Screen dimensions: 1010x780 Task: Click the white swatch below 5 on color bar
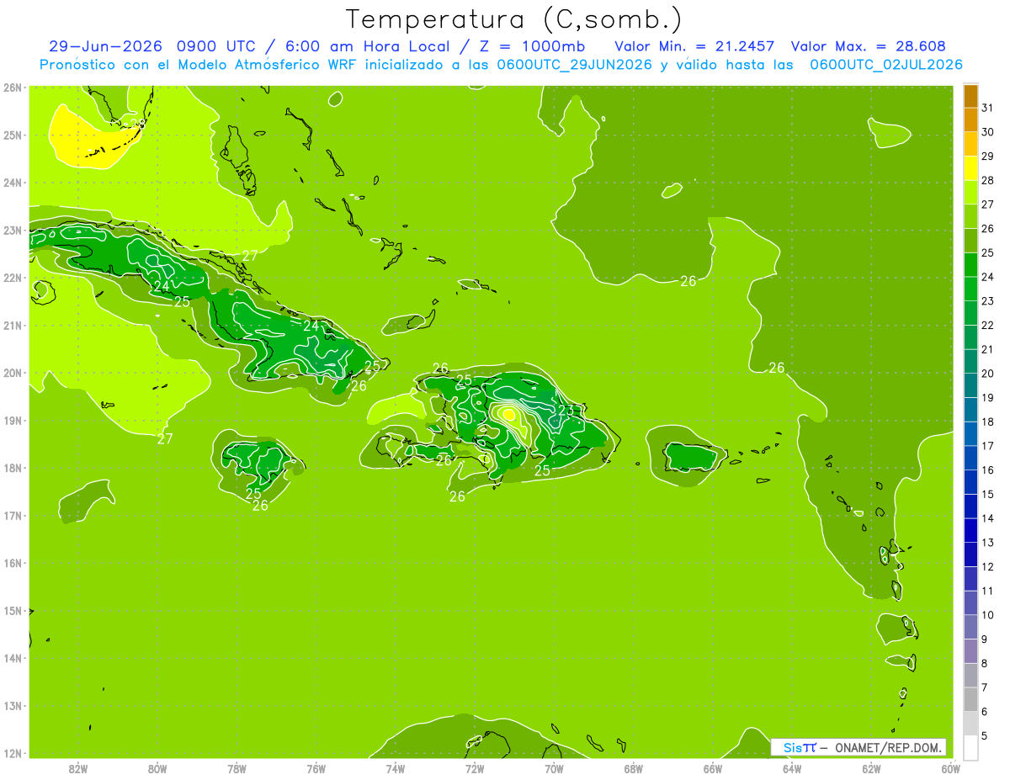click(x=970, y=747)
